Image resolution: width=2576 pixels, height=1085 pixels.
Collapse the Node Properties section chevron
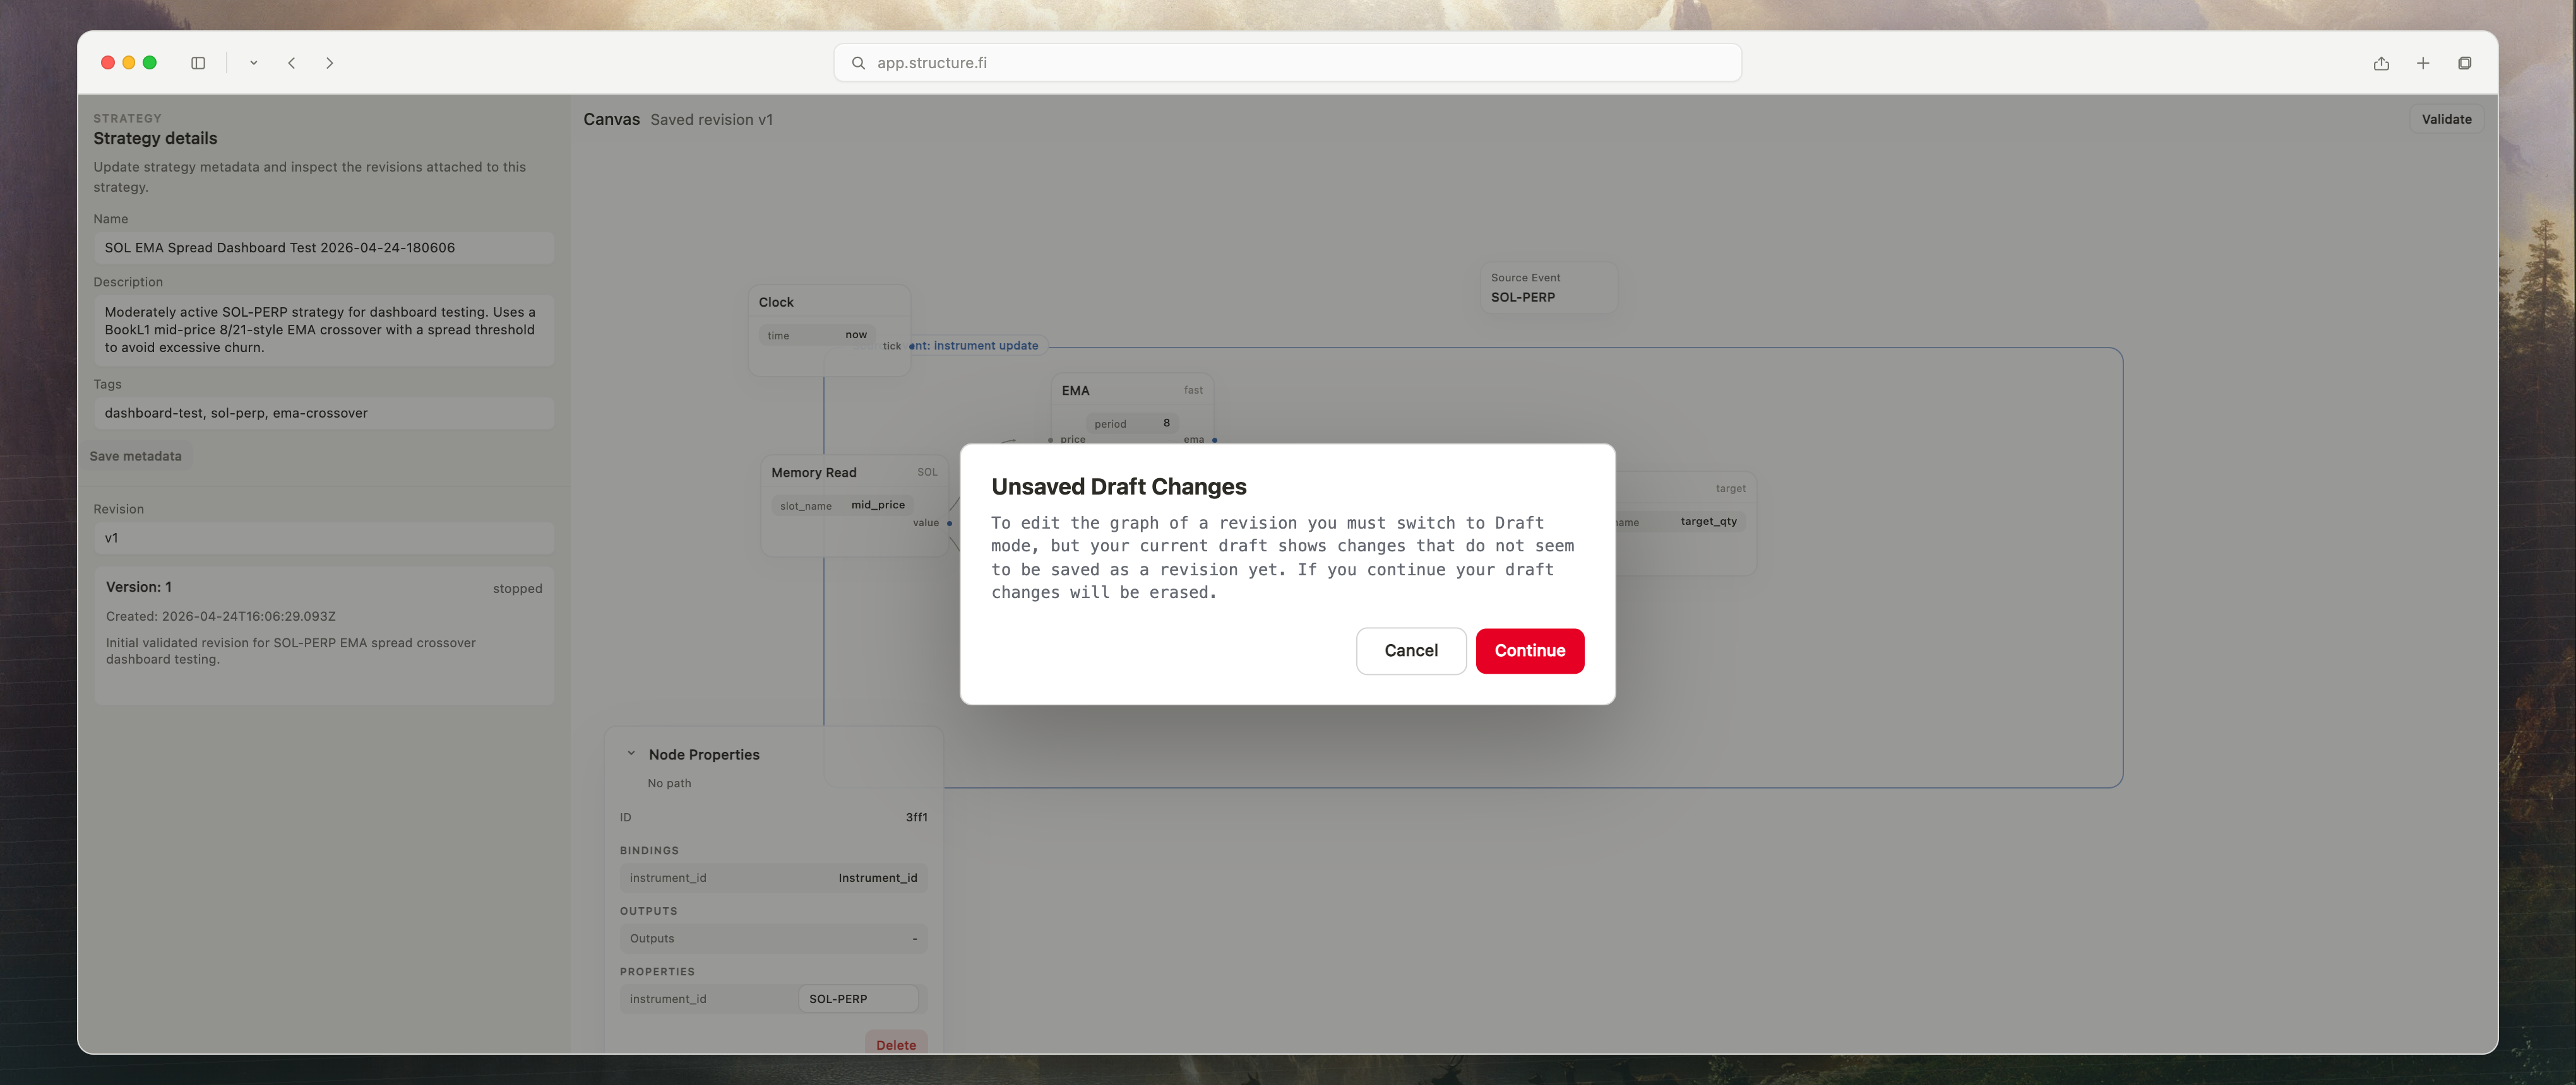(x=631, y=754)
